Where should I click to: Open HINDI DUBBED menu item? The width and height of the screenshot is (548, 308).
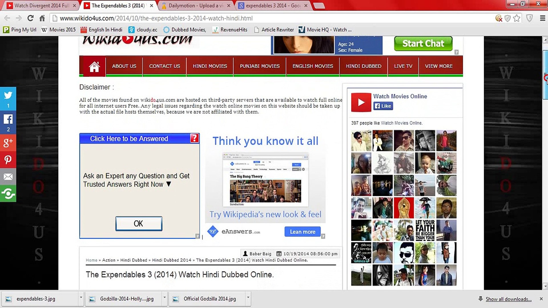(x=364, y=66)
